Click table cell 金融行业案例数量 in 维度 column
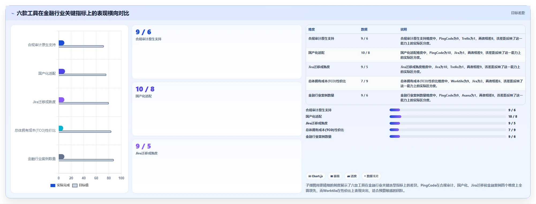 [321, 95]
